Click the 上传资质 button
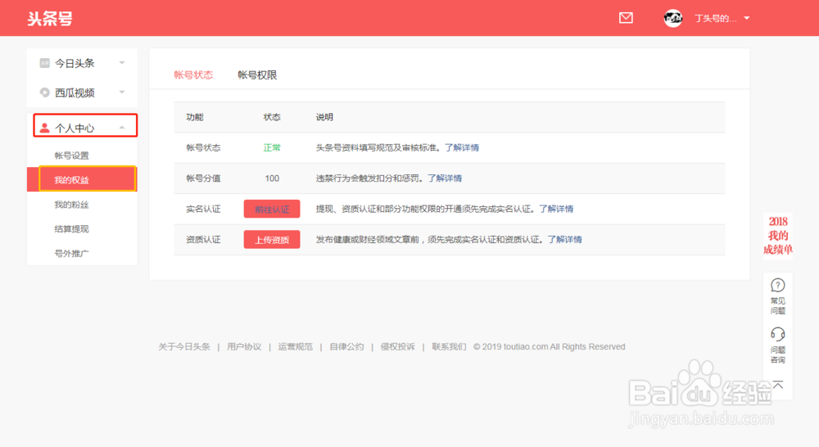Viewport: 819px width, 447px height. [272, 240]
